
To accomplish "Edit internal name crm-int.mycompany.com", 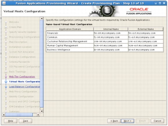I will tap(111, 41).
